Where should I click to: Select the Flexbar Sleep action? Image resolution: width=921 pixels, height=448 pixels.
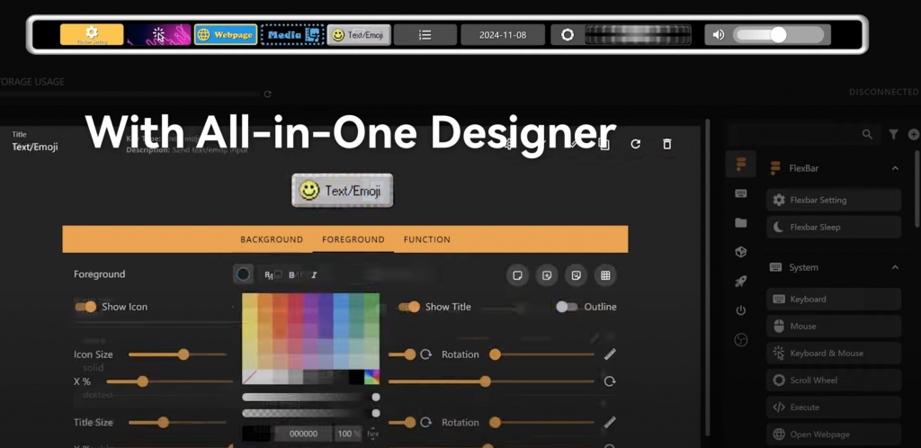click(834, 227)
